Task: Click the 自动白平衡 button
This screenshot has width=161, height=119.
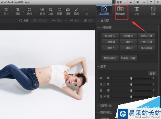Action: pyautogui.click(x=147, y=36)
